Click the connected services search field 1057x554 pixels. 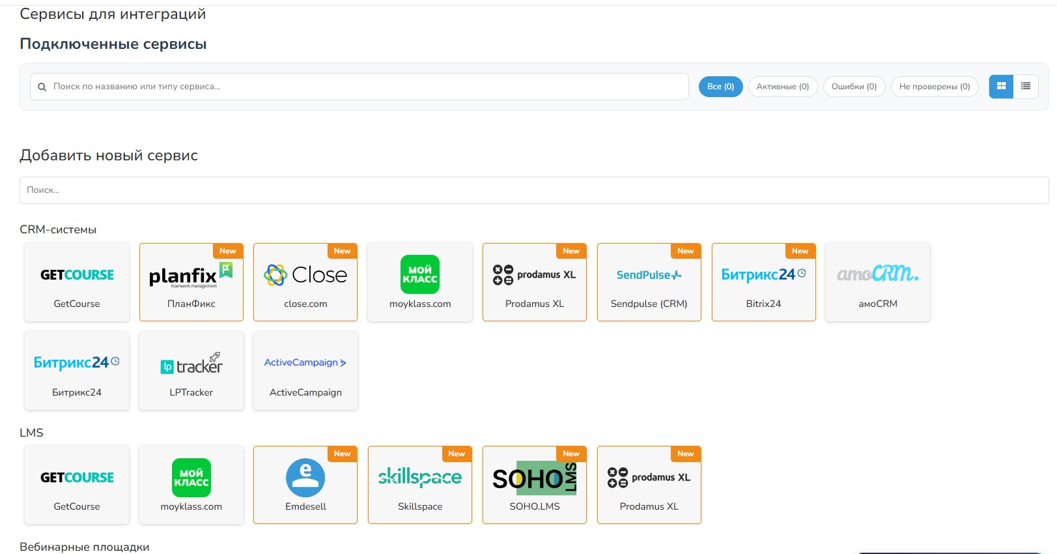365,87
